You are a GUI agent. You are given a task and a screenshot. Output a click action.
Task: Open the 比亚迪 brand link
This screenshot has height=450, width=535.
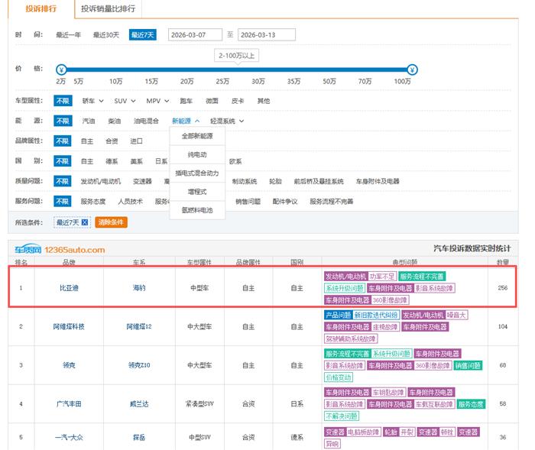coord(68,288)
